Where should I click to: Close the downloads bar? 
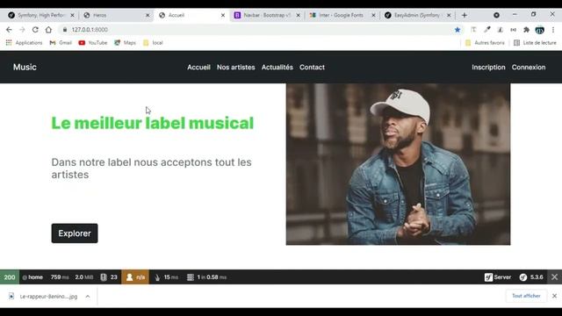tap(554, 296)
